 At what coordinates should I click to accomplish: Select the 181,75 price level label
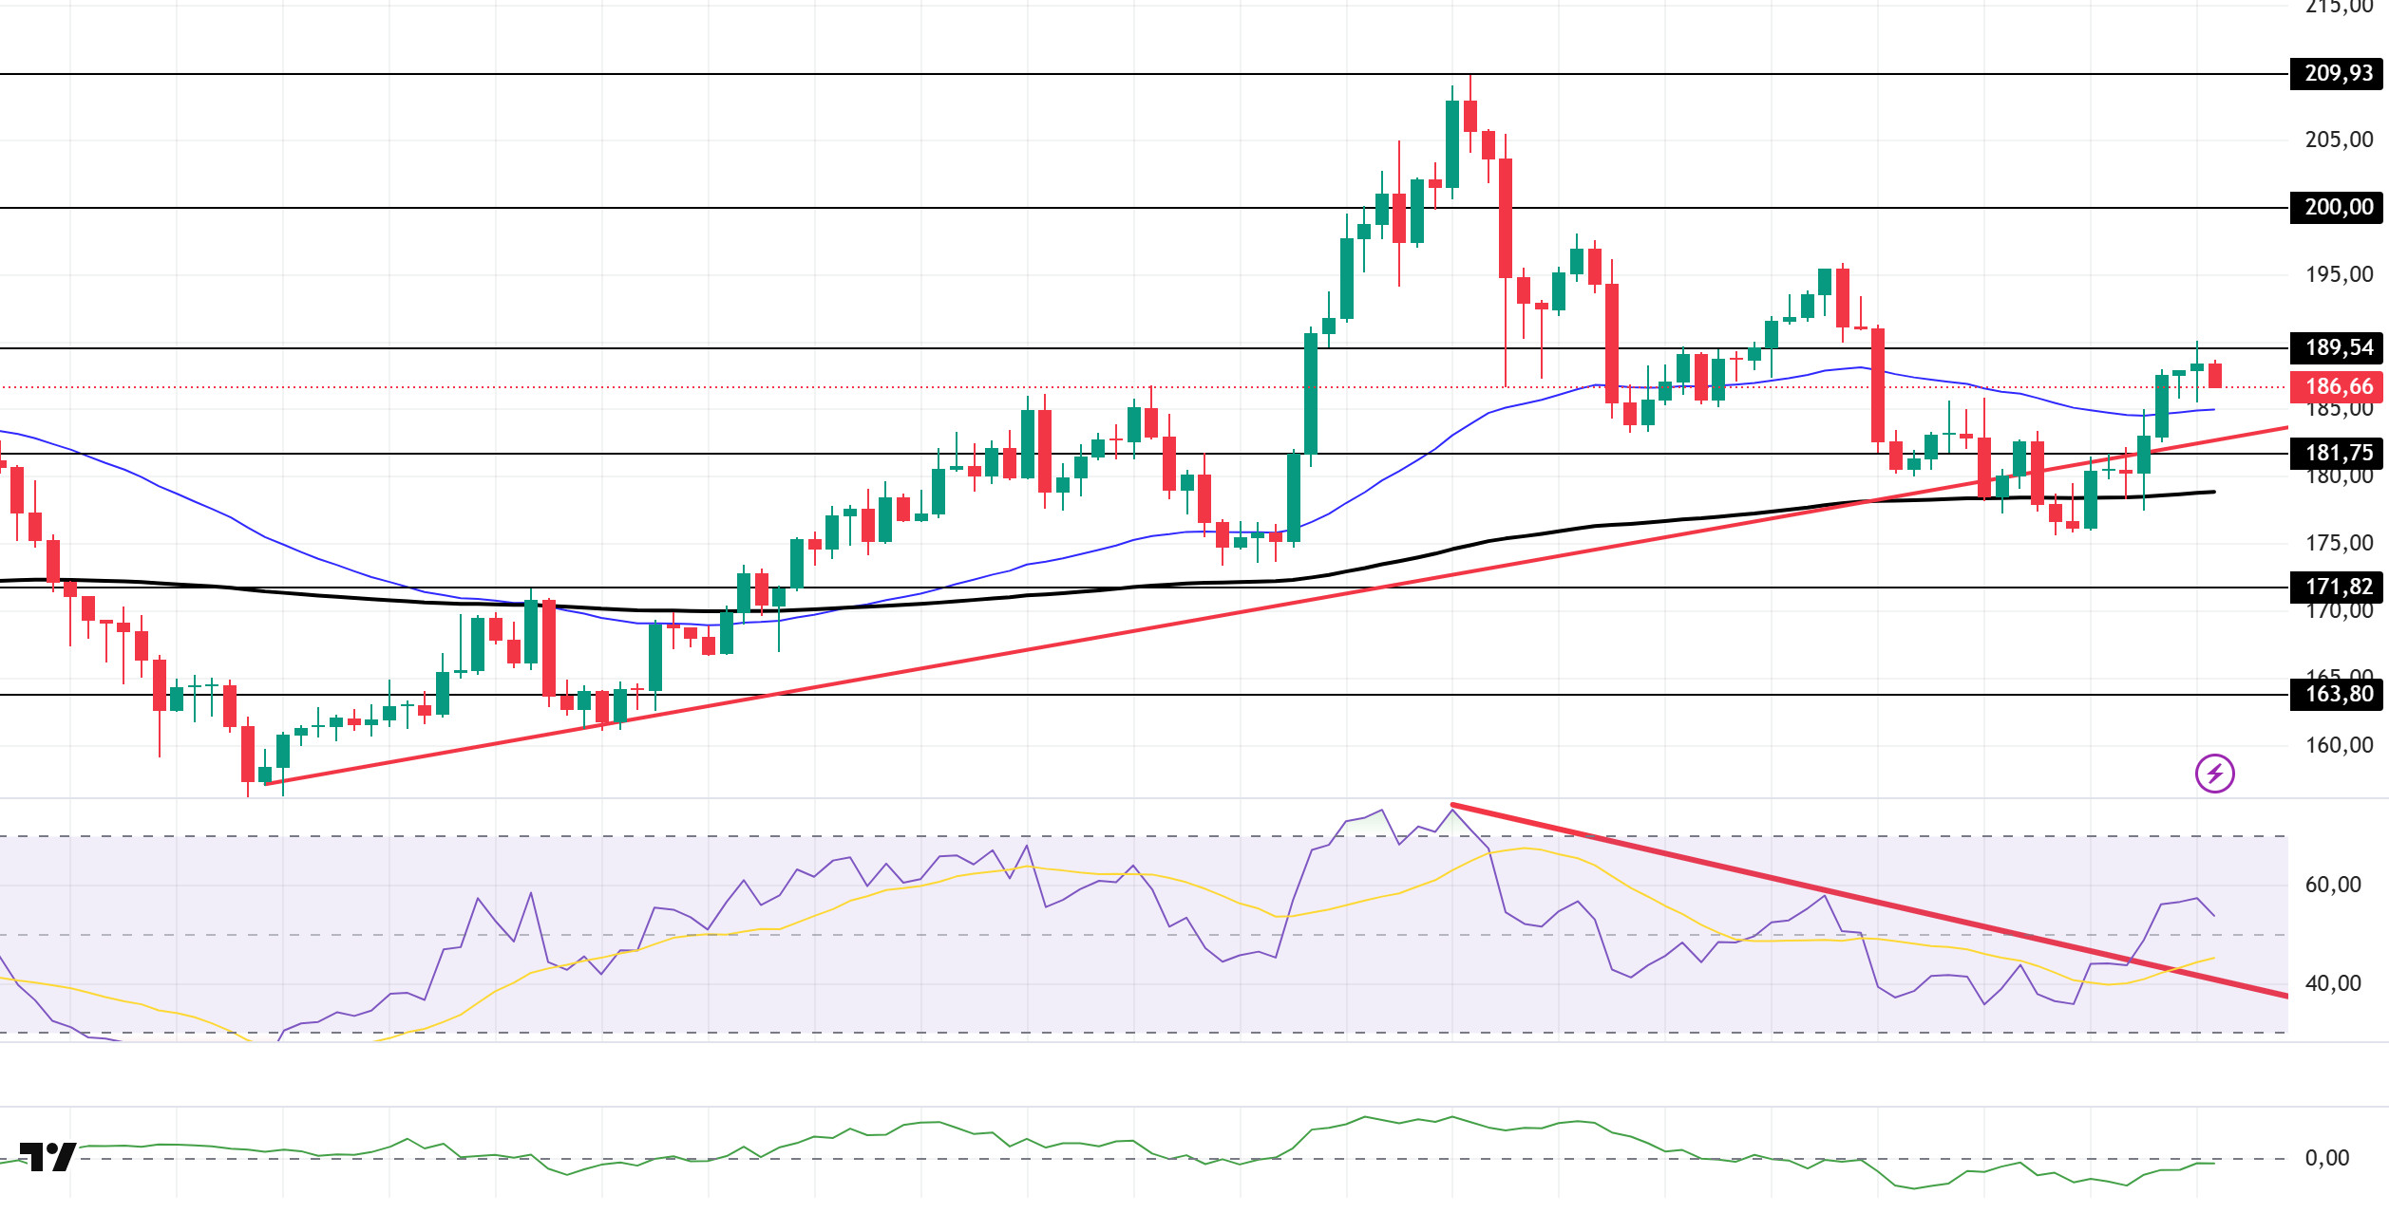(x=2338, y=453)
